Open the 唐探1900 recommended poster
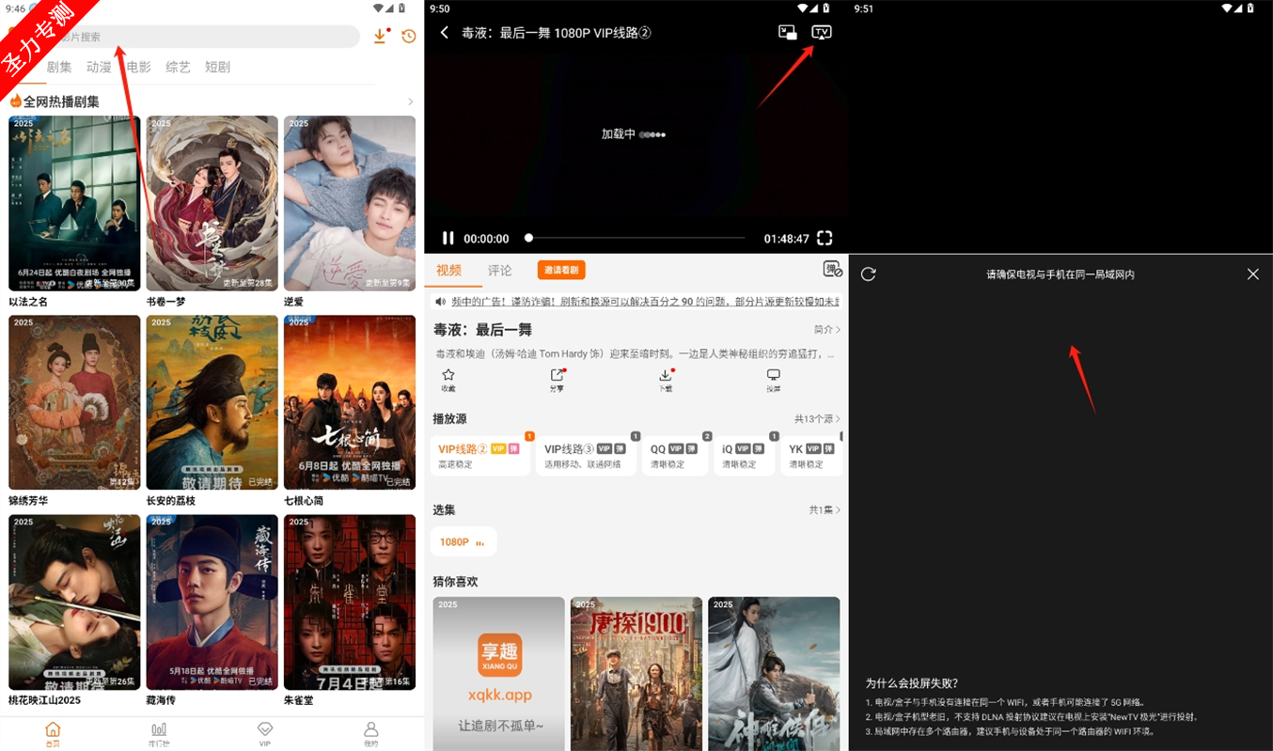The height and width of the screenshot is (751, 1273). tap(636, 673)
